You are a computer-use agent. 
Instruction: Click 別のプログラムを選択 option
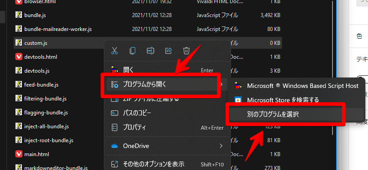(297, 114)
